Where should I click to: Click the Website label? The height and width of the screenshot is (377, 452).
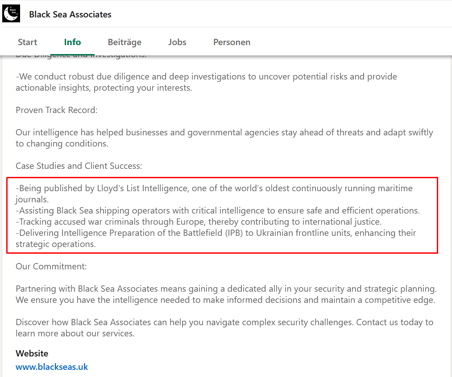[32, 353]
